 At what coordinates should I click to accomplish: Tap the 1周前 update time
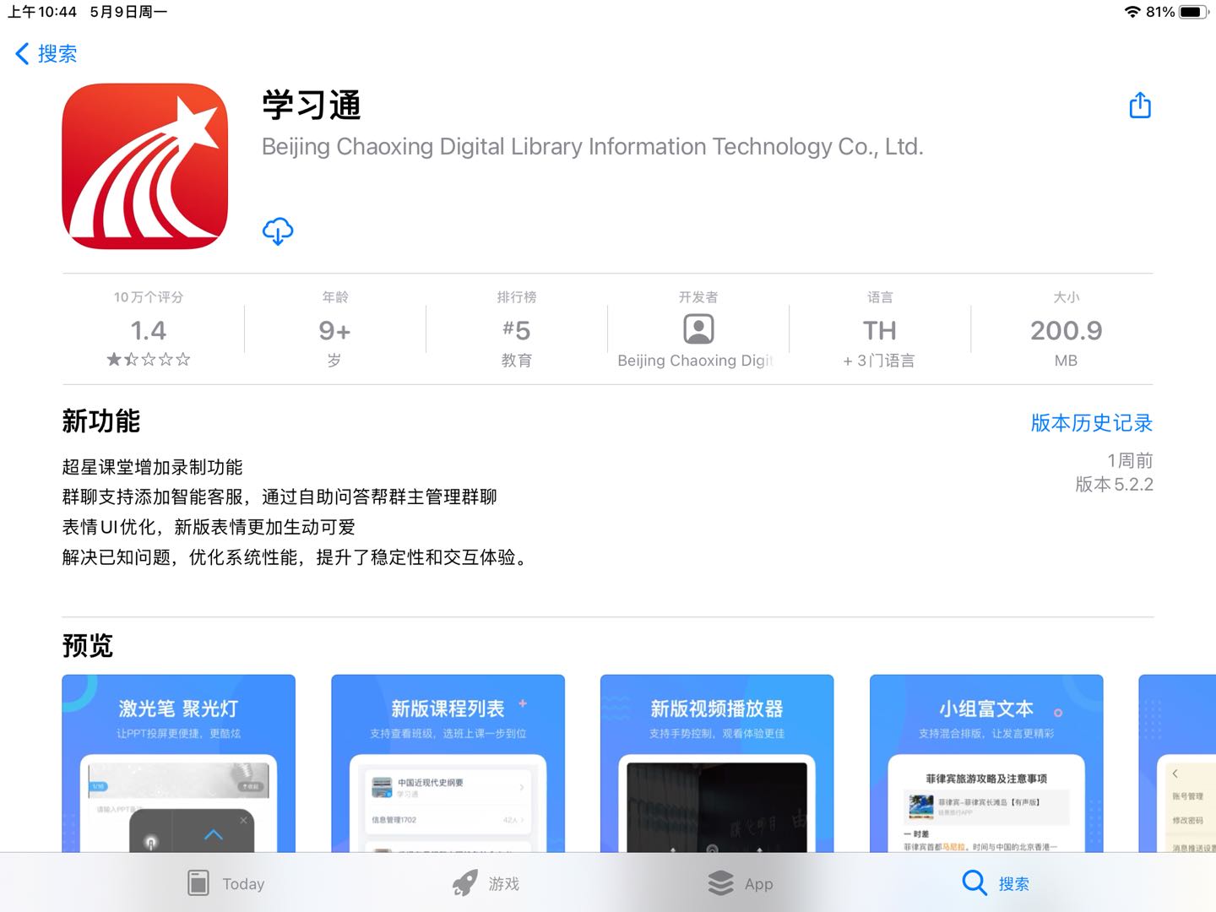coord(1130,460)
